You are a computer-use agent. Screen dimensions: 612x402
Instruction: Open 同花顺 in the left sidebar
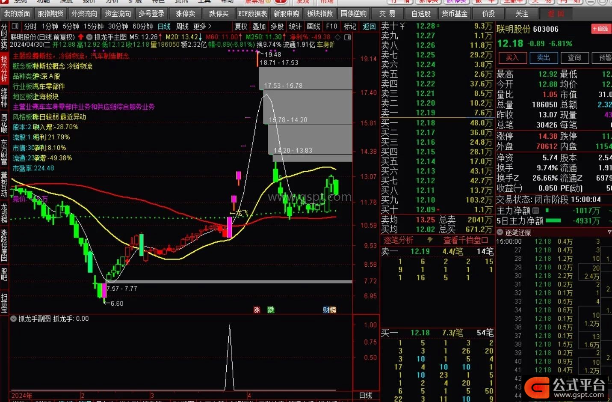point(4,123)
